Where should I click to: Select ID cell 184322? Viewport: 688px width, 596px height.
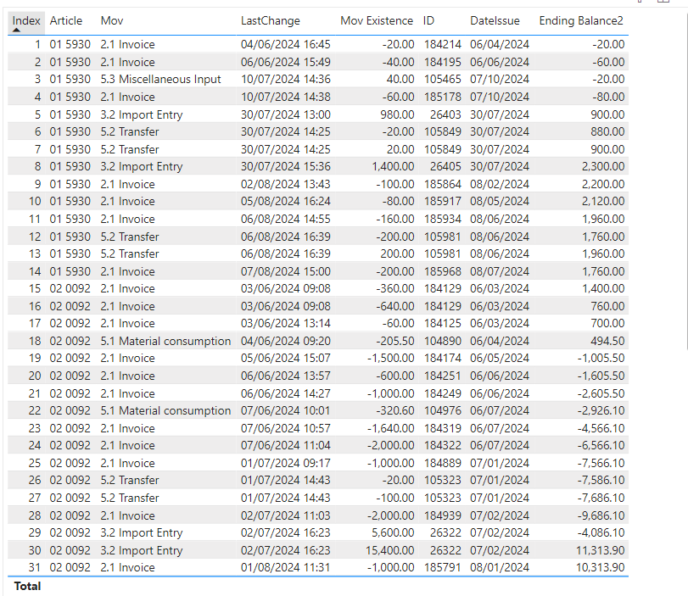442,446
